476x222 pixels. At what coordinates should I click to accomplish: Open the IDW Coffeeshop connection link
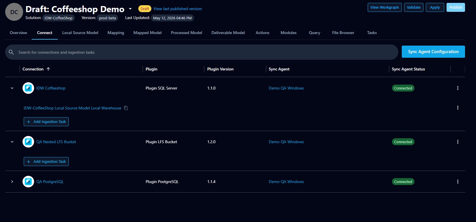click(51, 88)
